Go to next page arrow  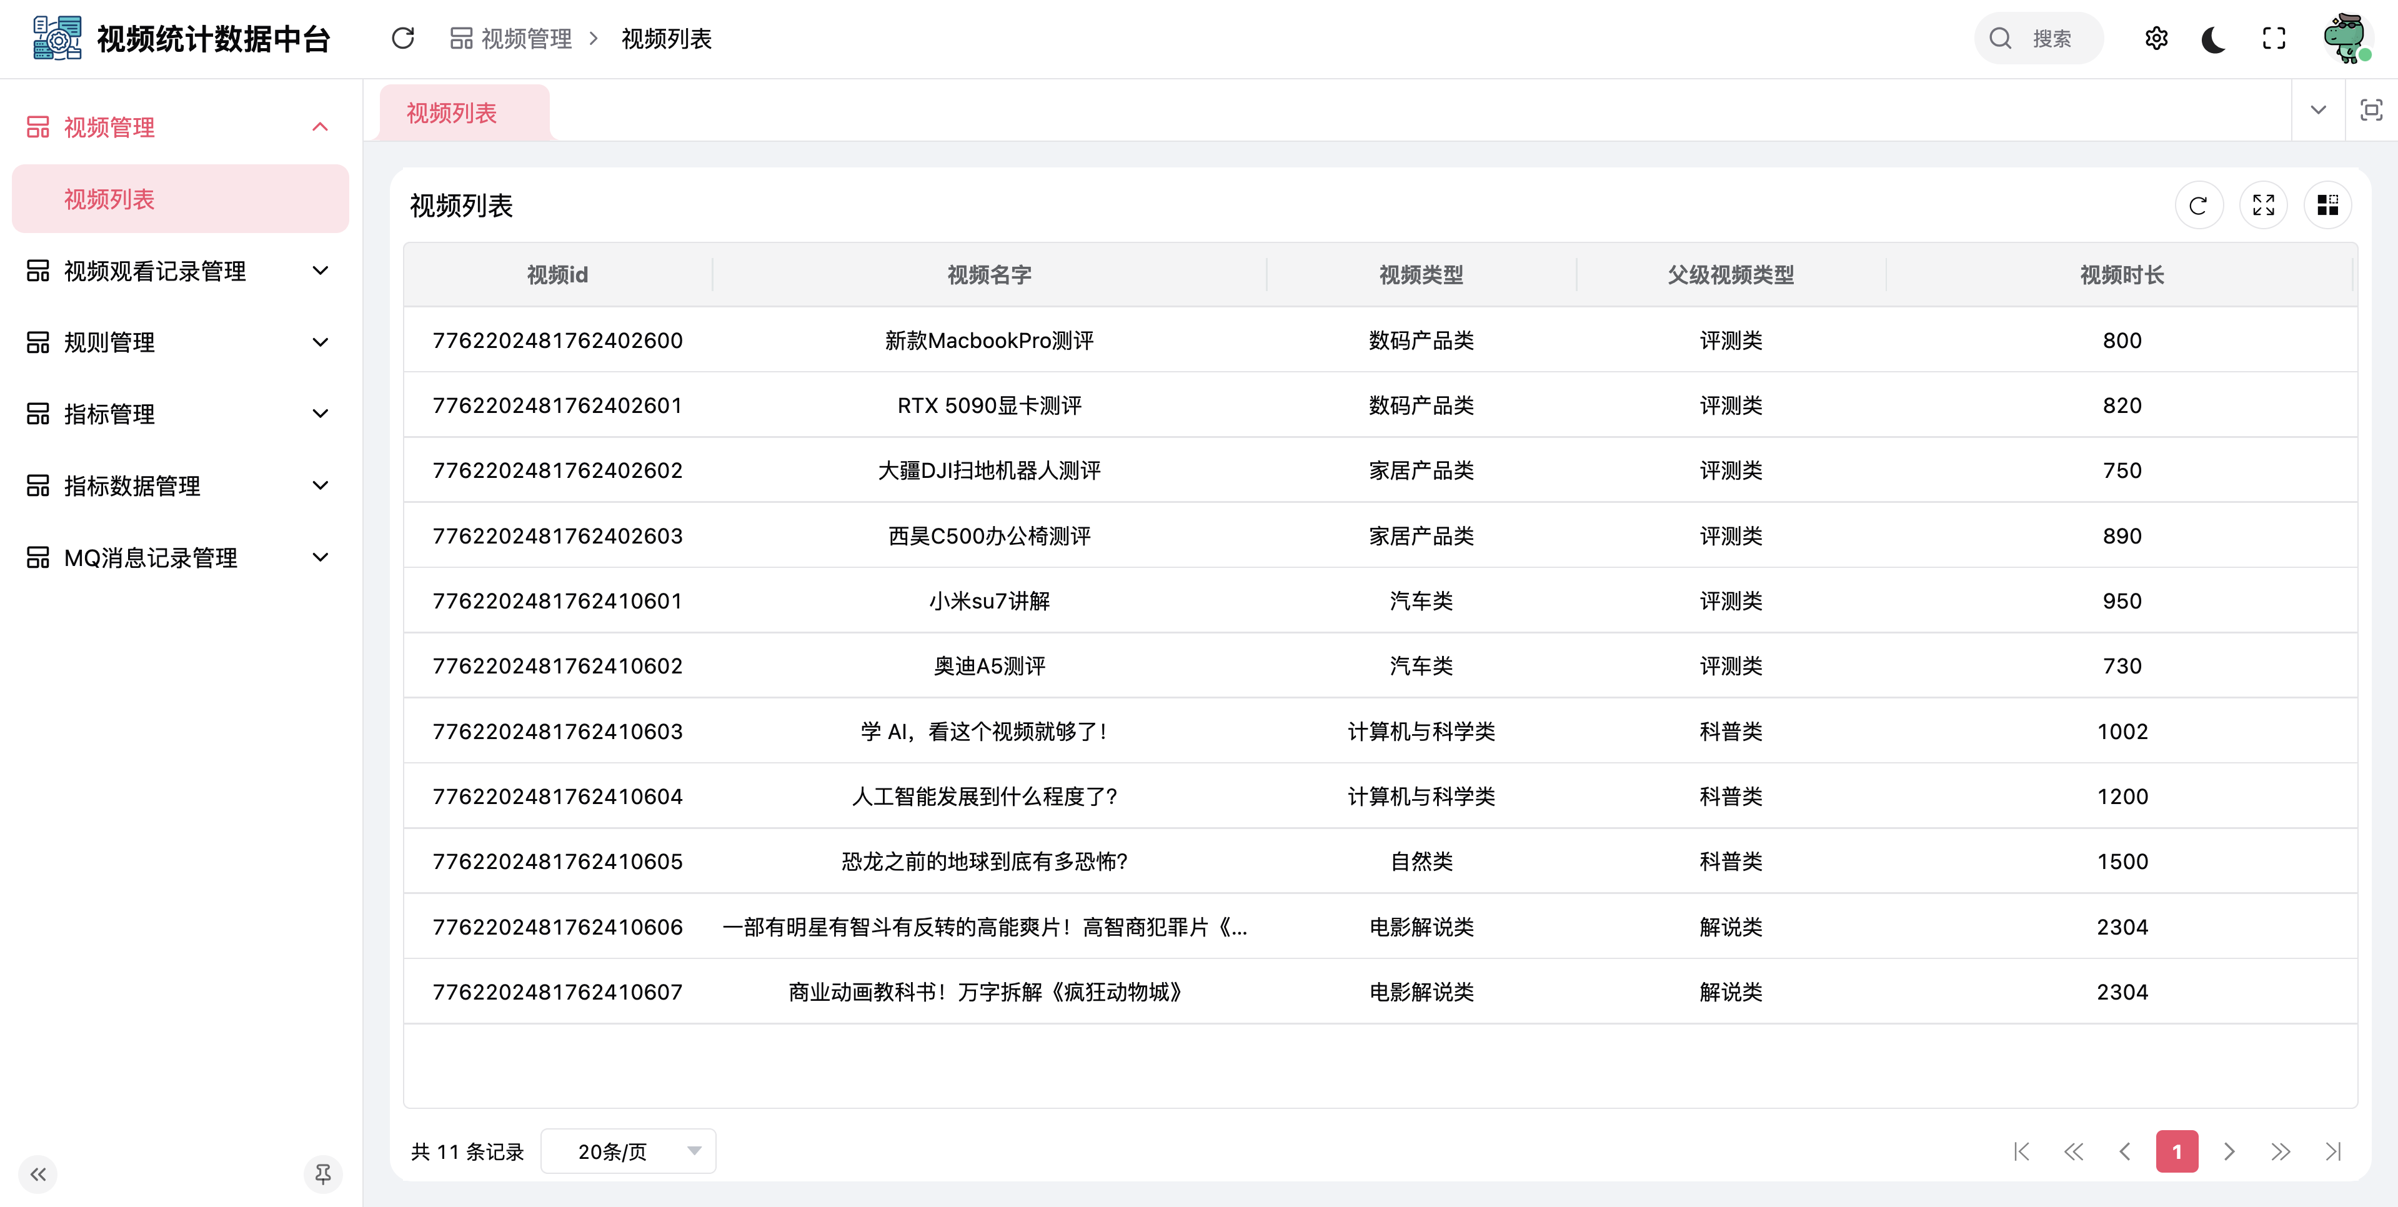(2229, 1152)
